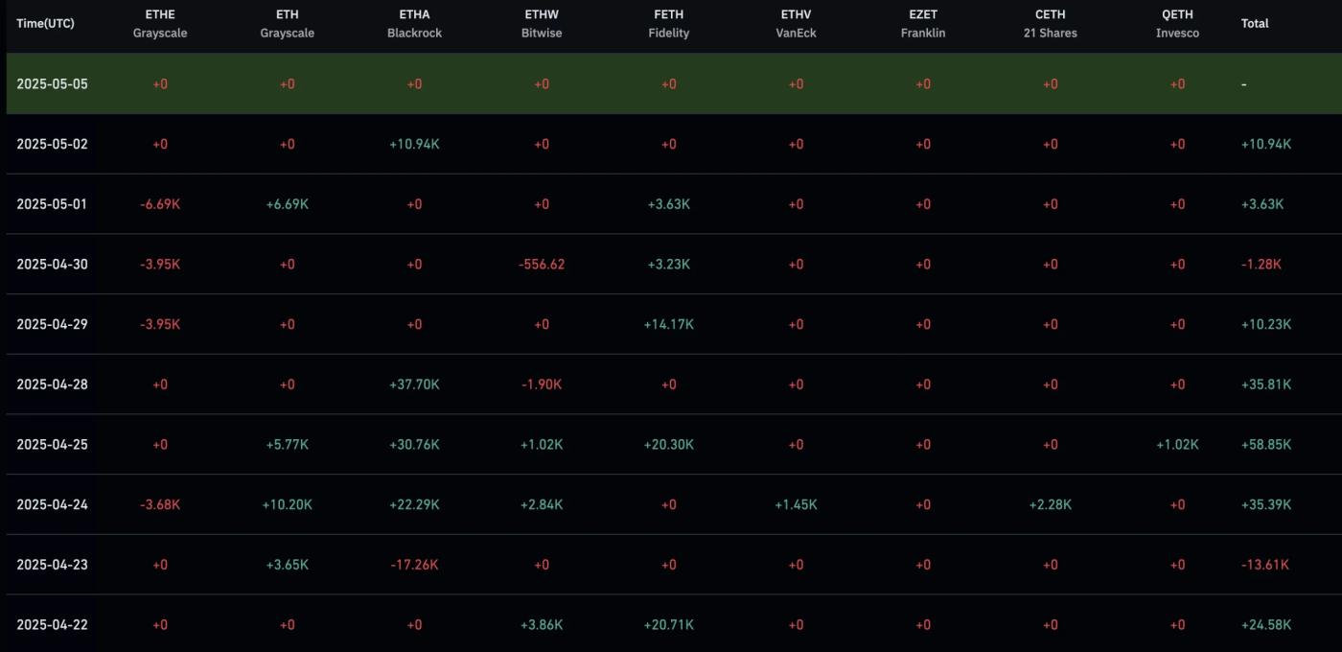This screenshot has height=652, width=1342.
Task: Select the -13.61K total cell
Action: tap(1265, 565)
